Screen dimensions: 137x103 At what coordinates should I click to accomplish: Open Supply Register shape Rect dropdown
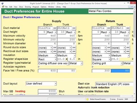pyautogui.click(x=56, y=59)
